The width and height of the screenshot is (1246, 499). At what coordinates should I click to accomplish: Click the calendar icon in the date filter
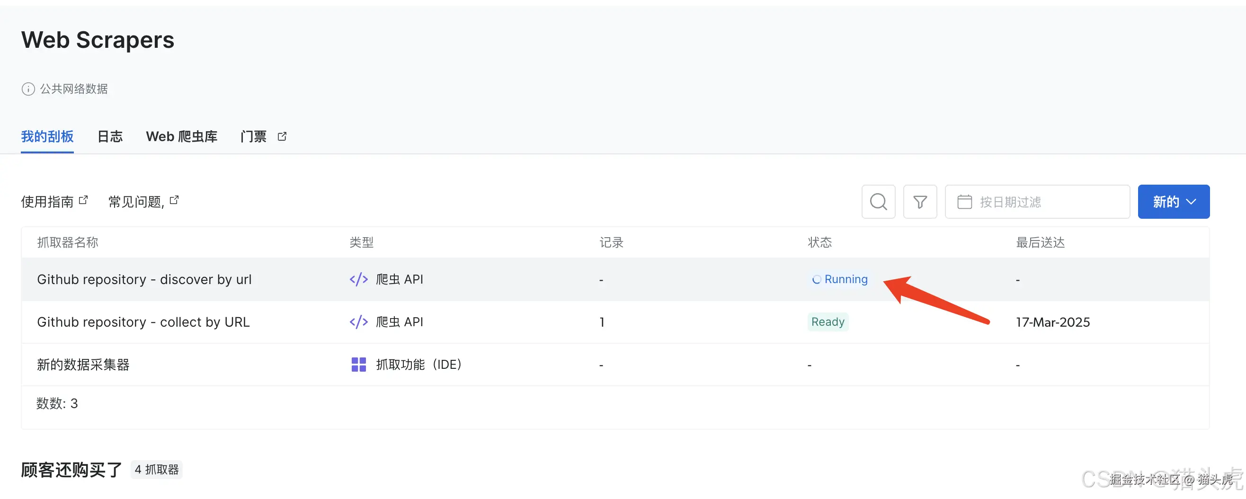(965, 202)
